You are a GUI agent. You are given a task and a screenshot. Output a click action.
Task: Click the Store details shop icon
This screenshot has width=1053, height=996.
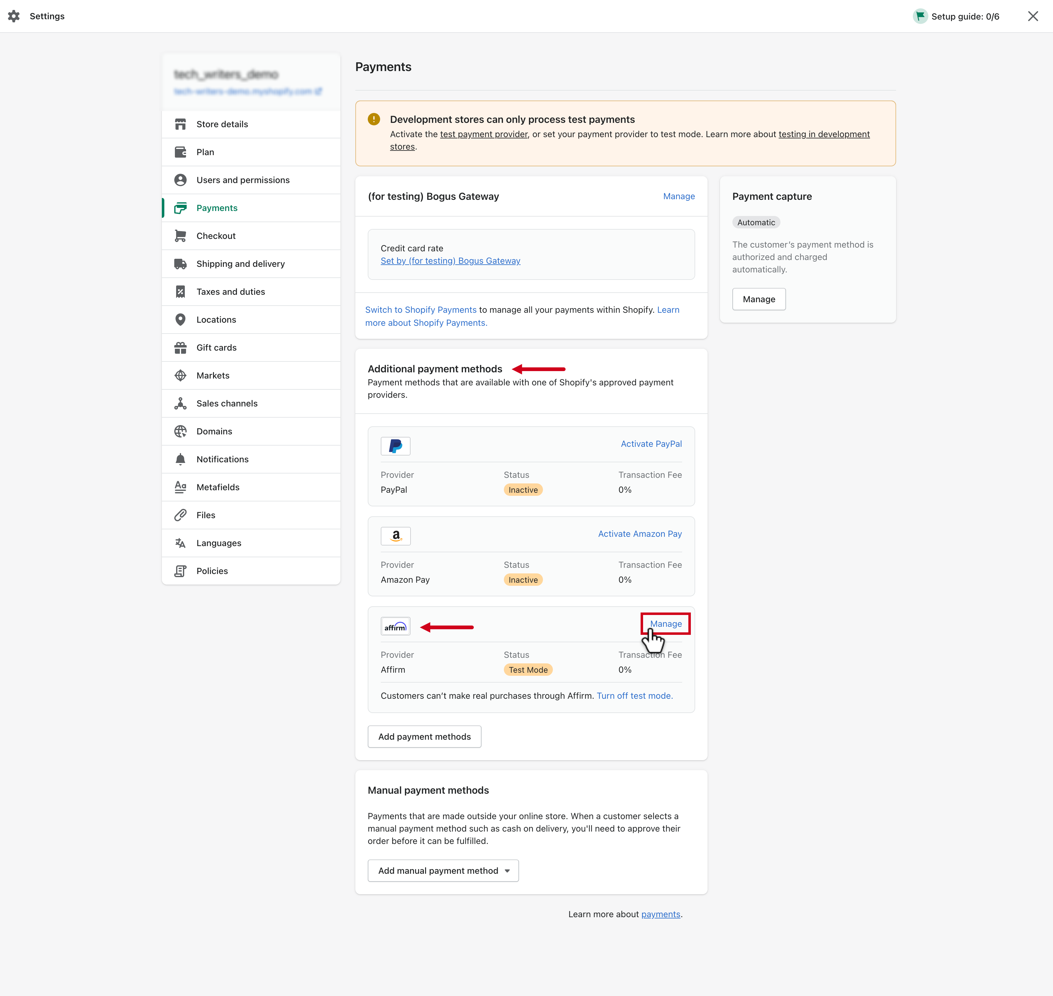coord(180,124)
